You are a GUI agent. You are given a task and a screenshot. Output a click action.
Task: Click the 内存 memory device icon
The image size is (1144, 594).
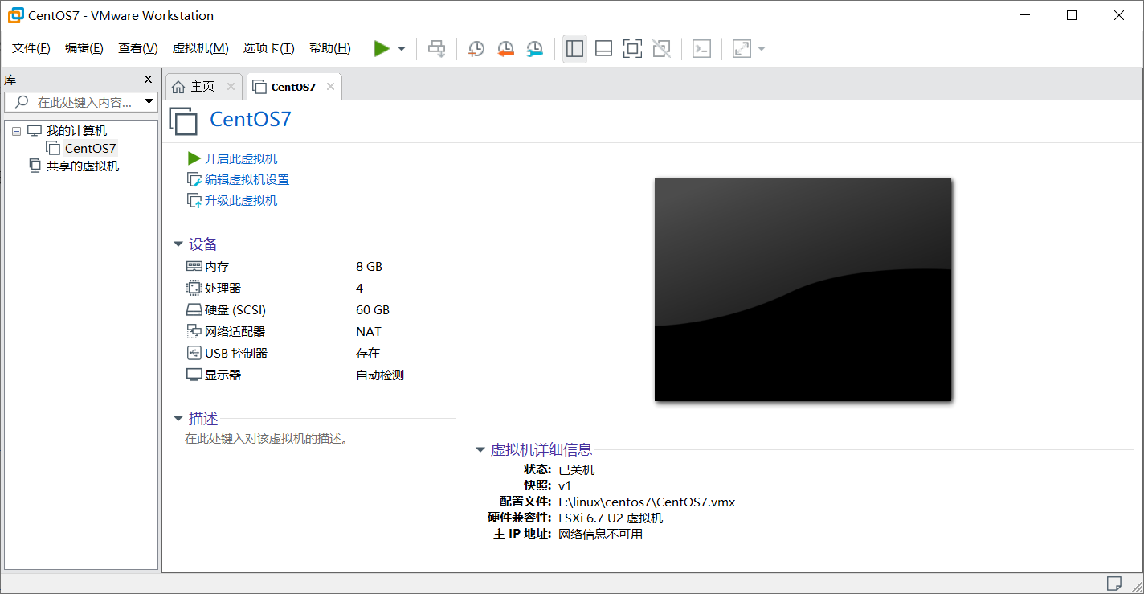194,266
